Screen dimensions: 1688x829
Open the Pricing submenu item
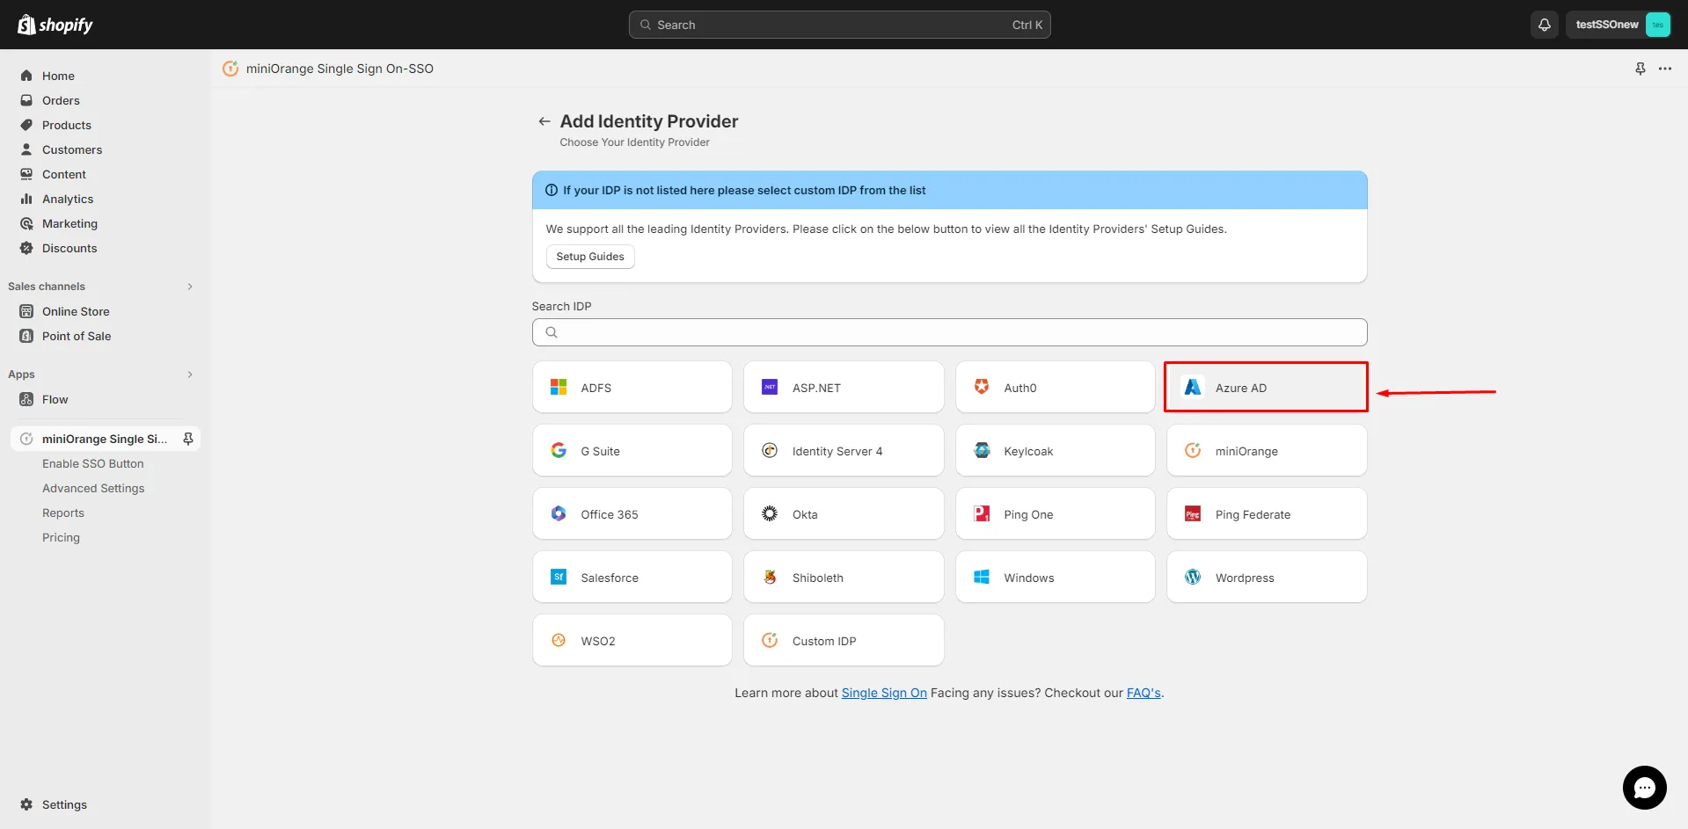[61, 537]
